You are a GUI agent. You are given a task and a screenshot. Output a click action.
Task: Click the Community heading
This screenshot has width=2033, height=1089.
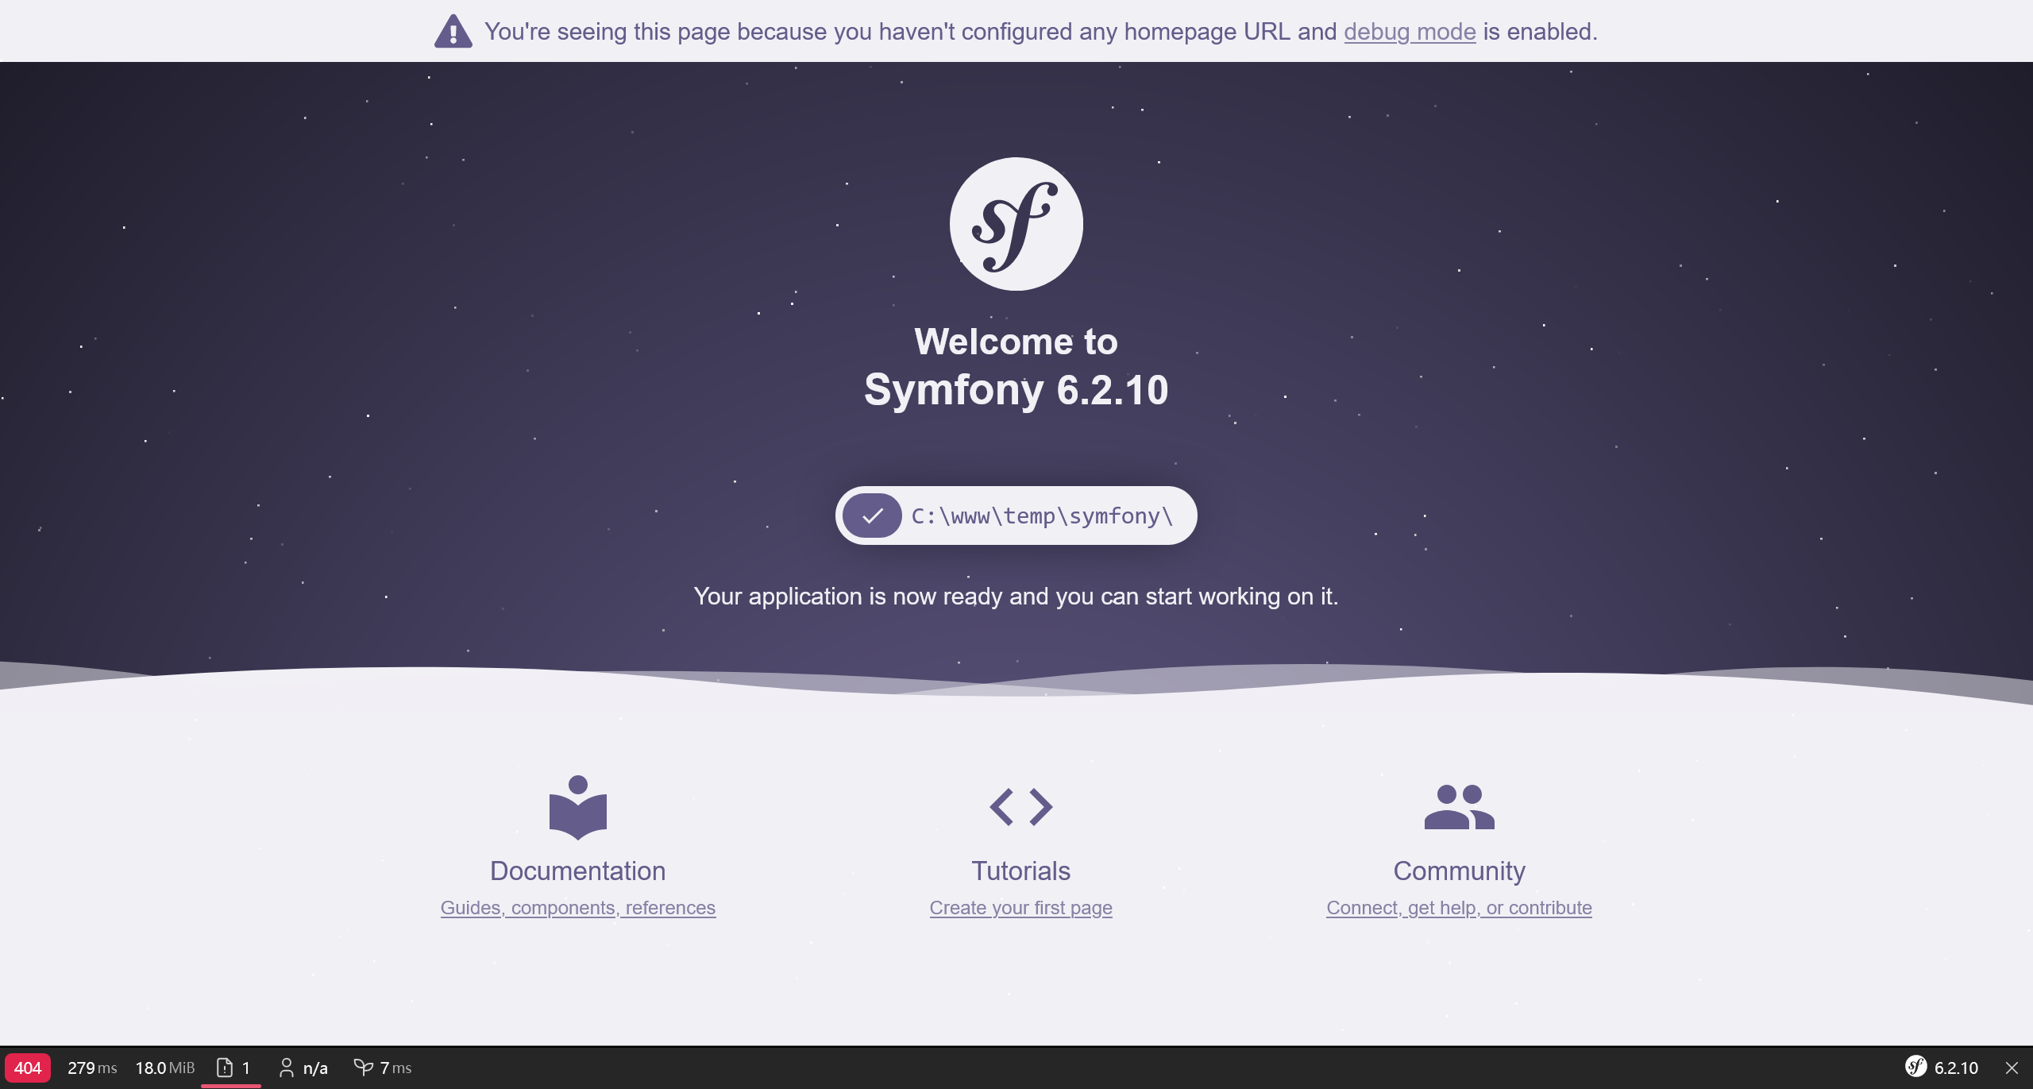(1460, 871)
